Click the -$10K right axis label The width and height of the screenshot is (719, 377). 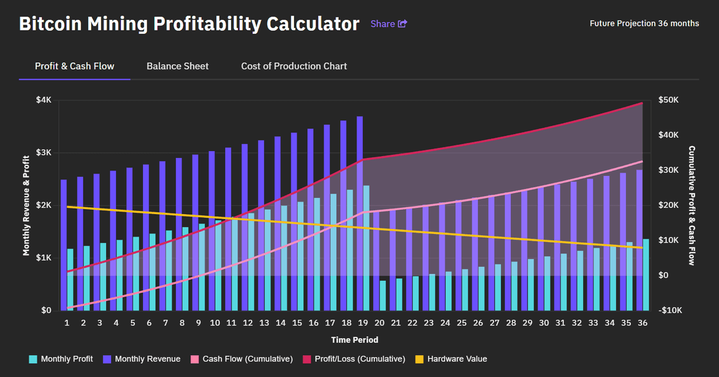[x=670, y=310]
